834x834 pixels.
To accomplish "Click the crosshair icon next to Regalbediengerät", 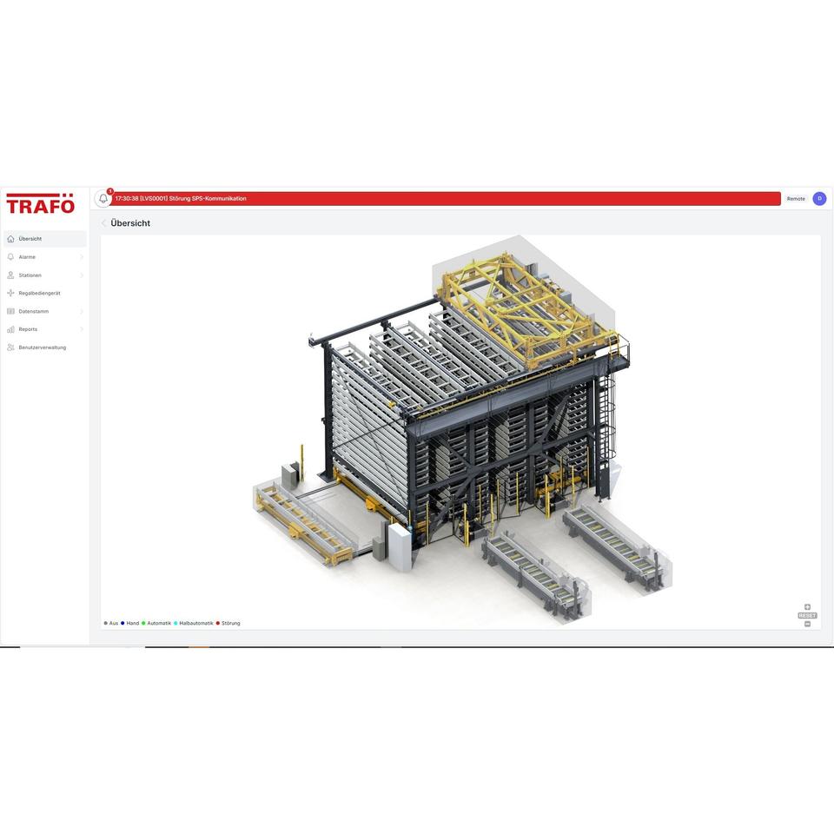I will pos(10,293).
